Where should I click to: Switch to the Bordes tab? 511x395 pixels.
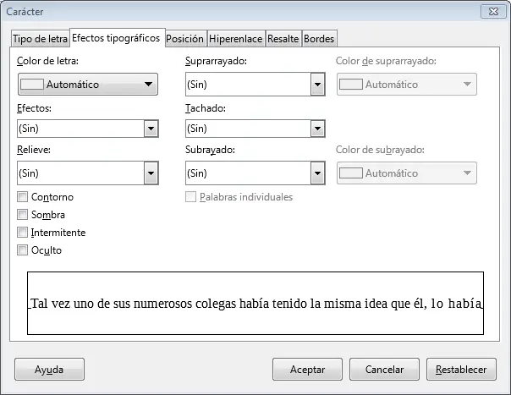(x=320, y=39)
